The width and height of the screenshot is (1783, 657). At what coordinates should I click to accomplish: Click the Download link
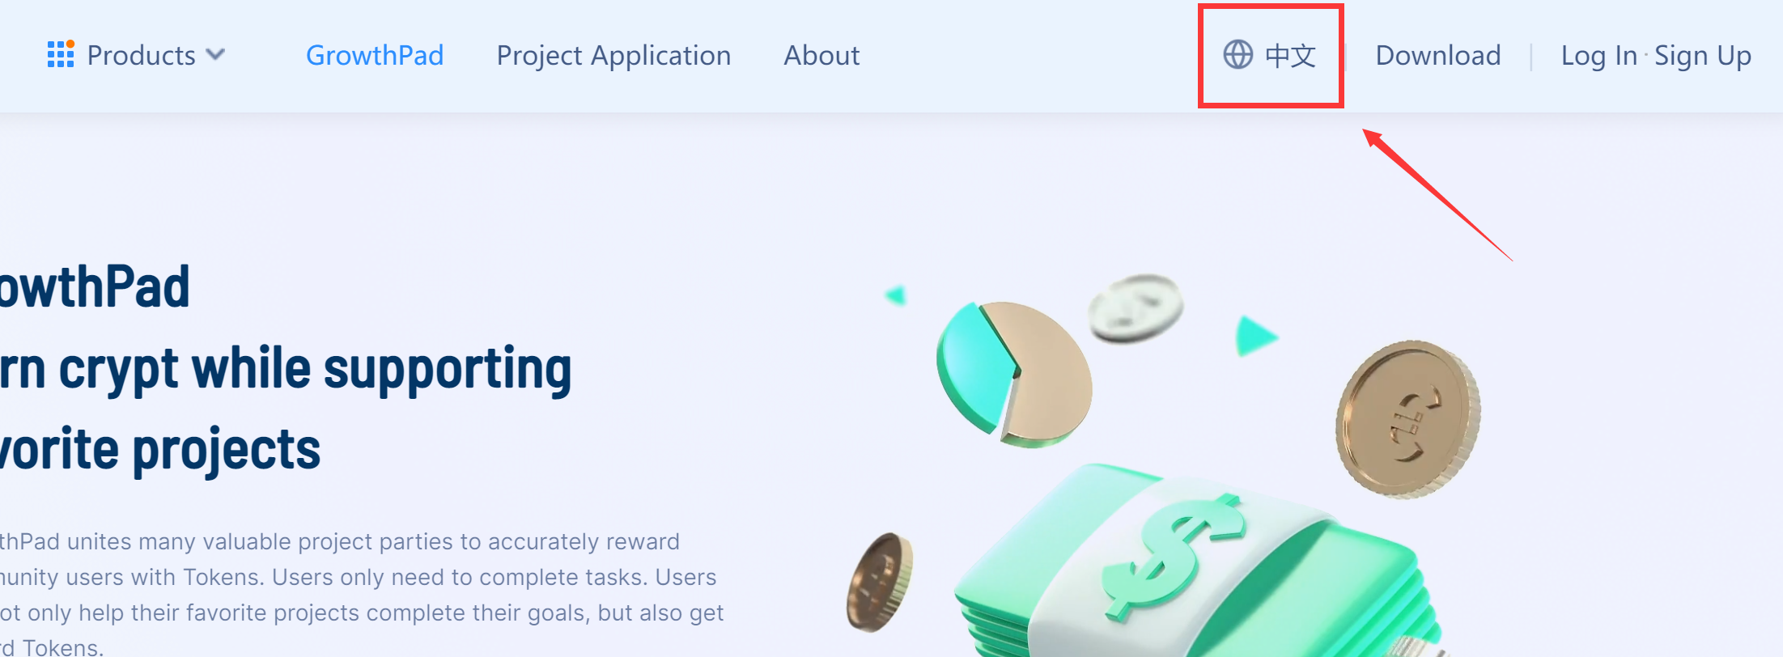point(1438,55)
